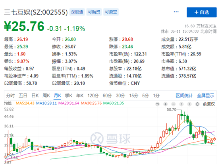Image resolution: width=220 pixels, height=164 pixels.
Task: Switch to the 15分 chart tab
Action: (x=133, y=96)
